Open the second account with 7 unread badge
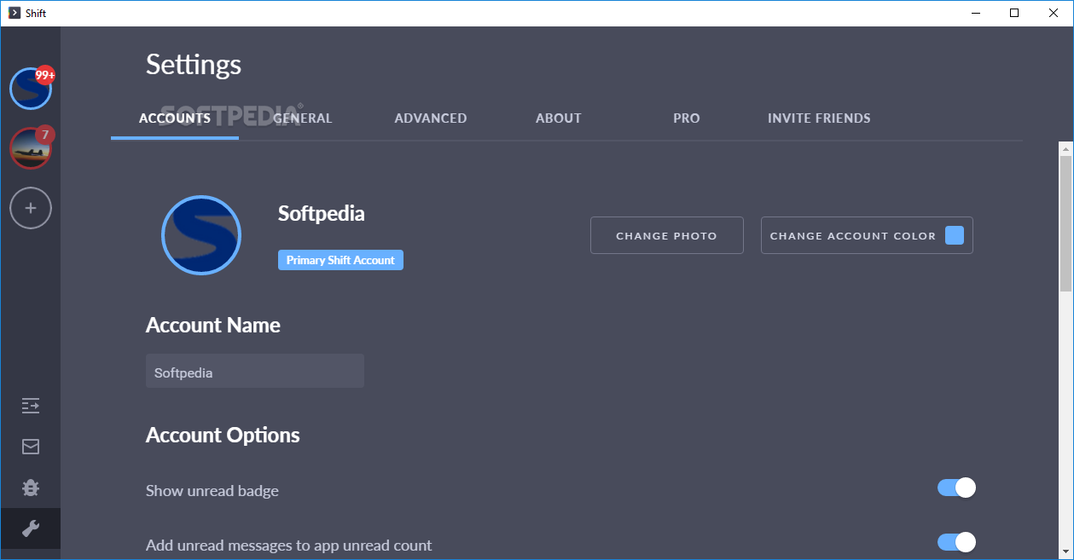The width and height of the screenshot is (1074, 560). (x=31, y=148)
